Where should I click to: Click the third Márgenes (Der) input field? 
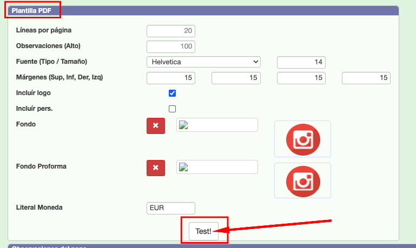coord(301,78)
